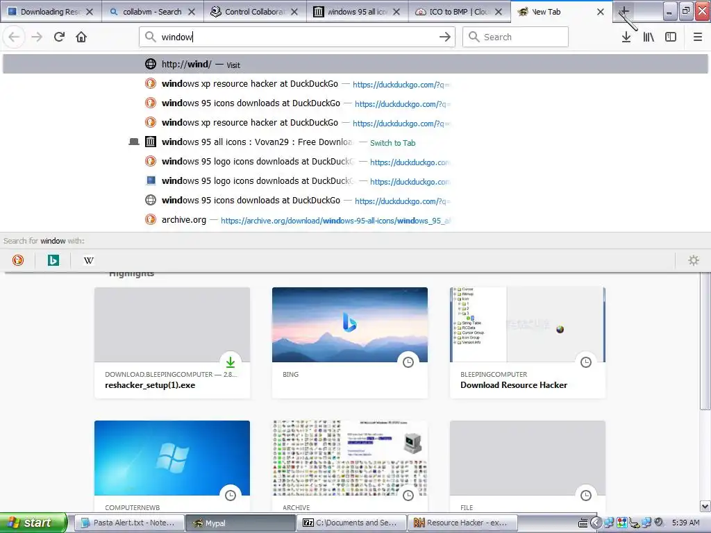Open the Windows start button
The width and height of the screenshot is (711, 533).
click(33, 523)
